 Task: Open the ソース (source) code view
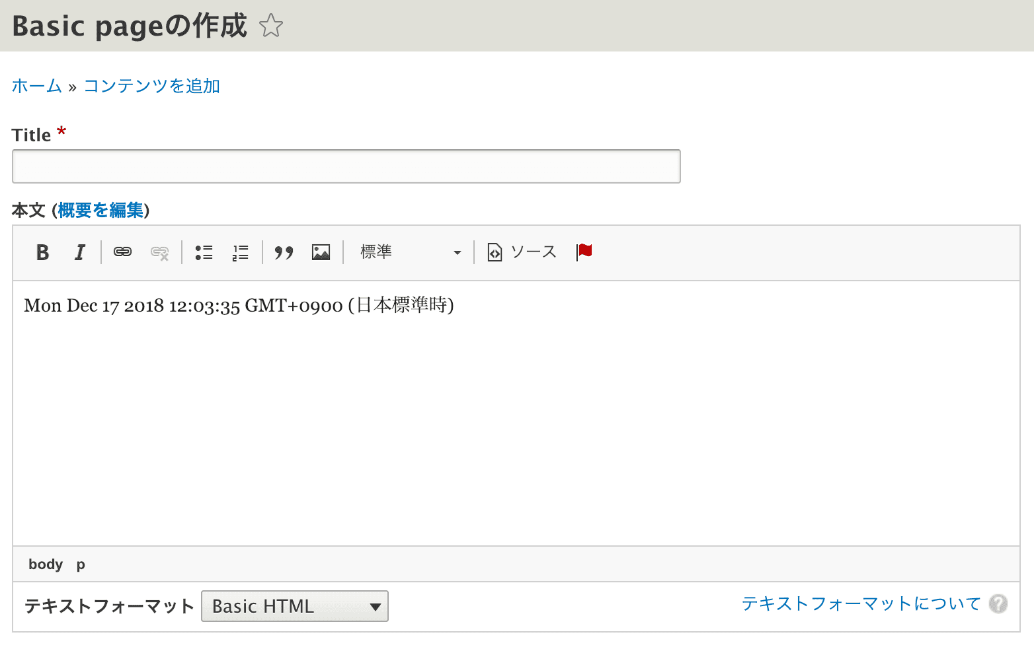click(x=522, y=252)
